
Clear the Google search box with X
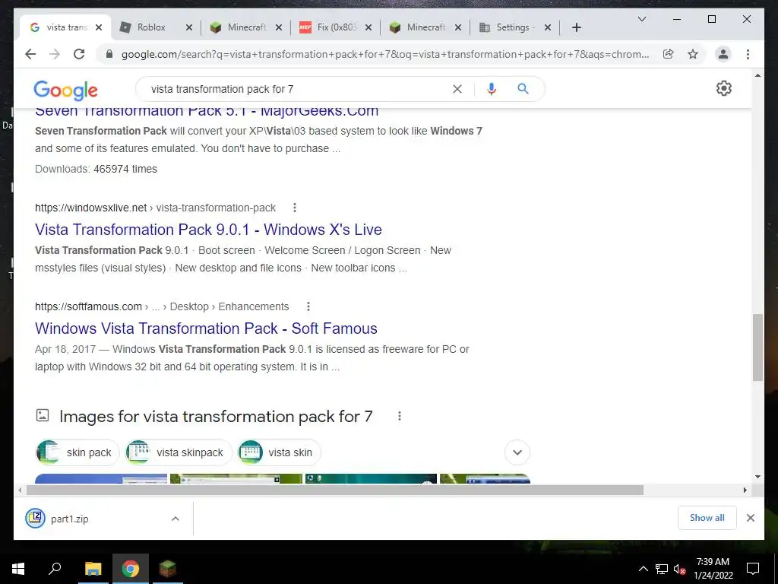pos(457,89)
